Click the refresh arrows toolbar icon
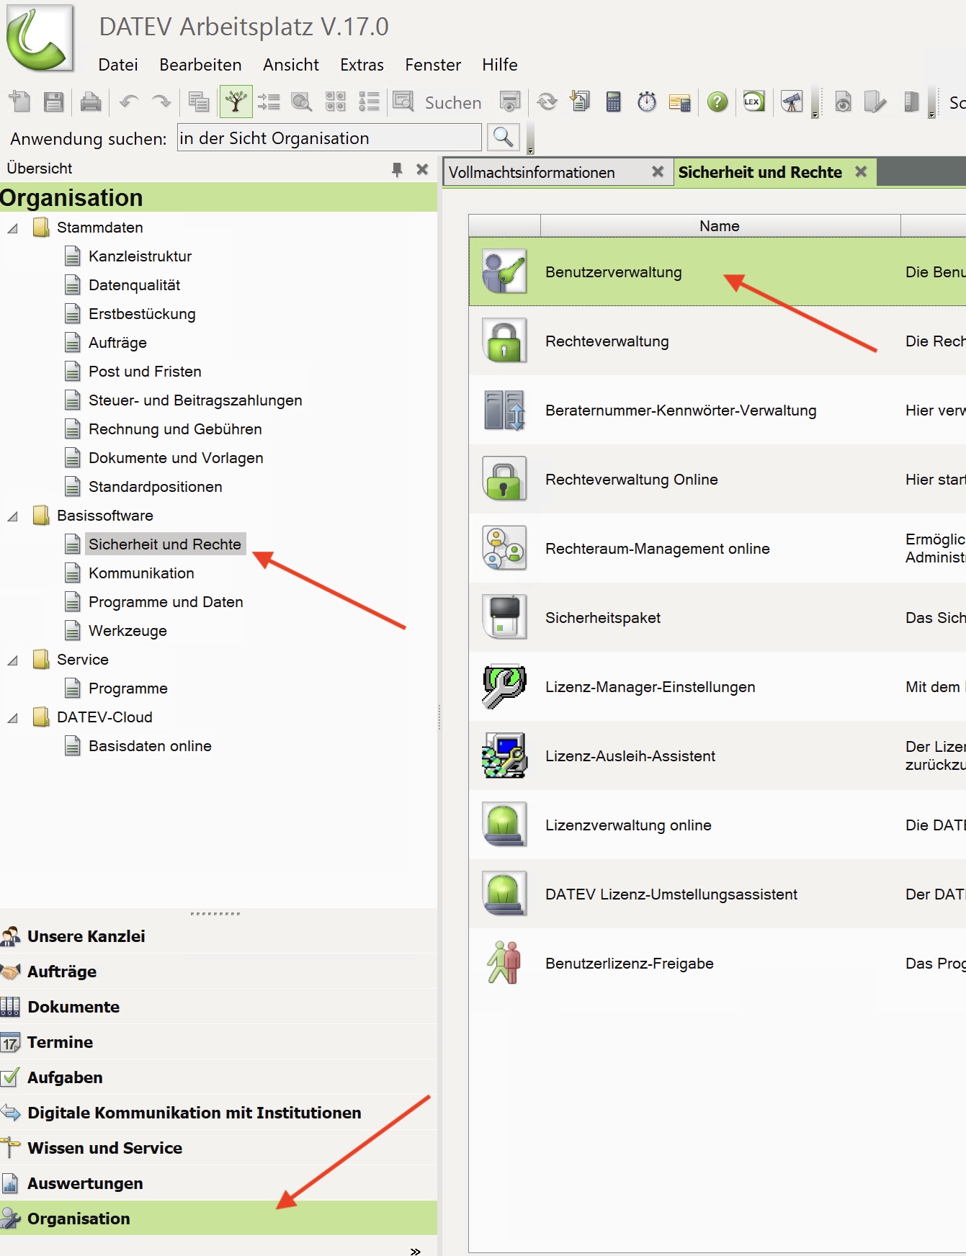 547,102
